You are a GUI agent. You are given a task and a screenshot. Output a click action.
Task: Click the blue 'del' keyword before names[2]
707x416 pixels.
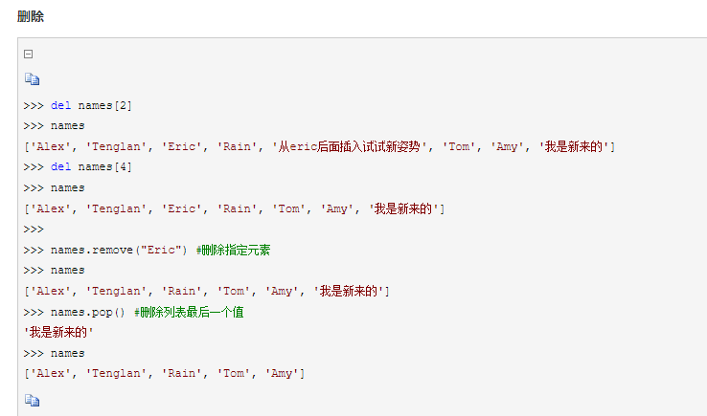60,105
